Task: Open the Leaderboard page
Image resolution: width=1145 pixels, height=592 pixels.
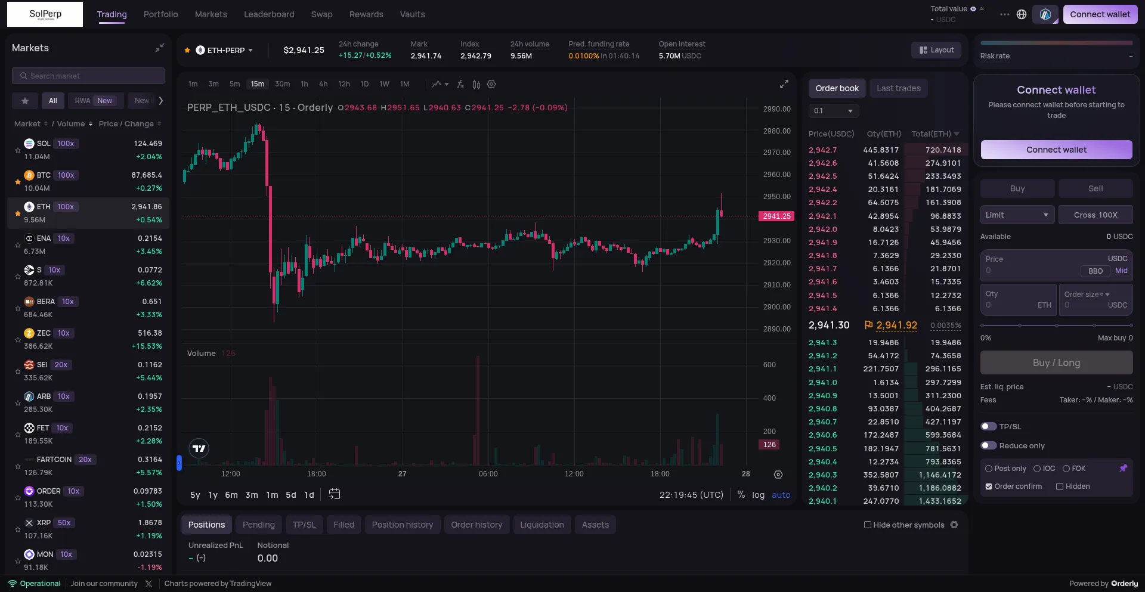Action: [269, 14]
